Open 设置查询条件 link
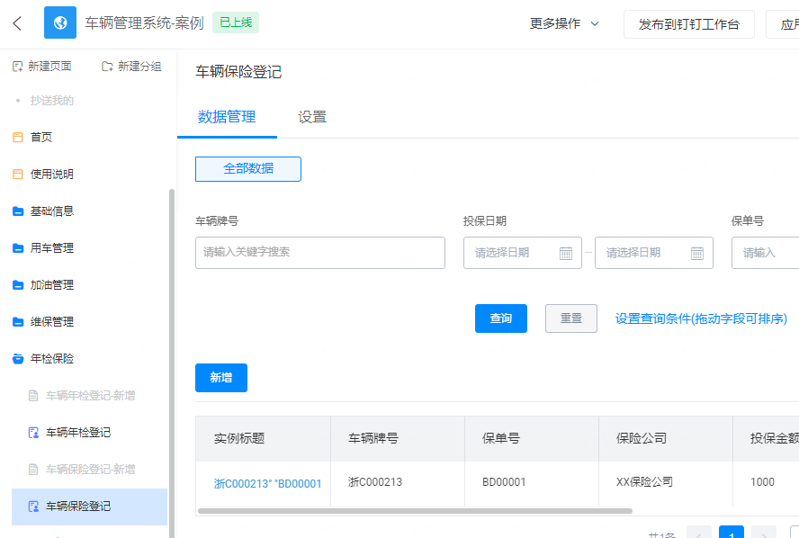The image size is (799, 538). [701, 318]
